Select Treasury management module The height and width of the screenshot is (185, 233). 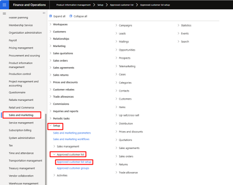click(x=22, y=168)
